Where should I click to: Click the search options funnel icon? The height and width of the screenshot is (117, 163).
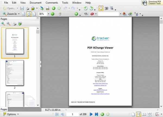pyautogui.click(x=136, y=14)
